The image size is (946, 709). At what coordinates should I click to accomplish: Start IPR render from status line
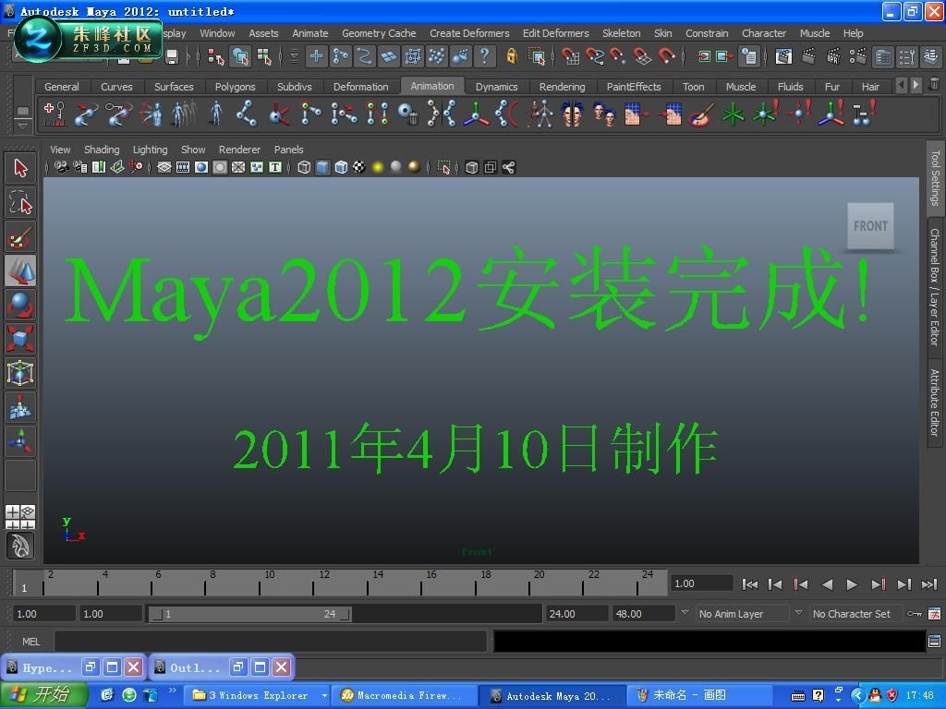pos(833,56)
